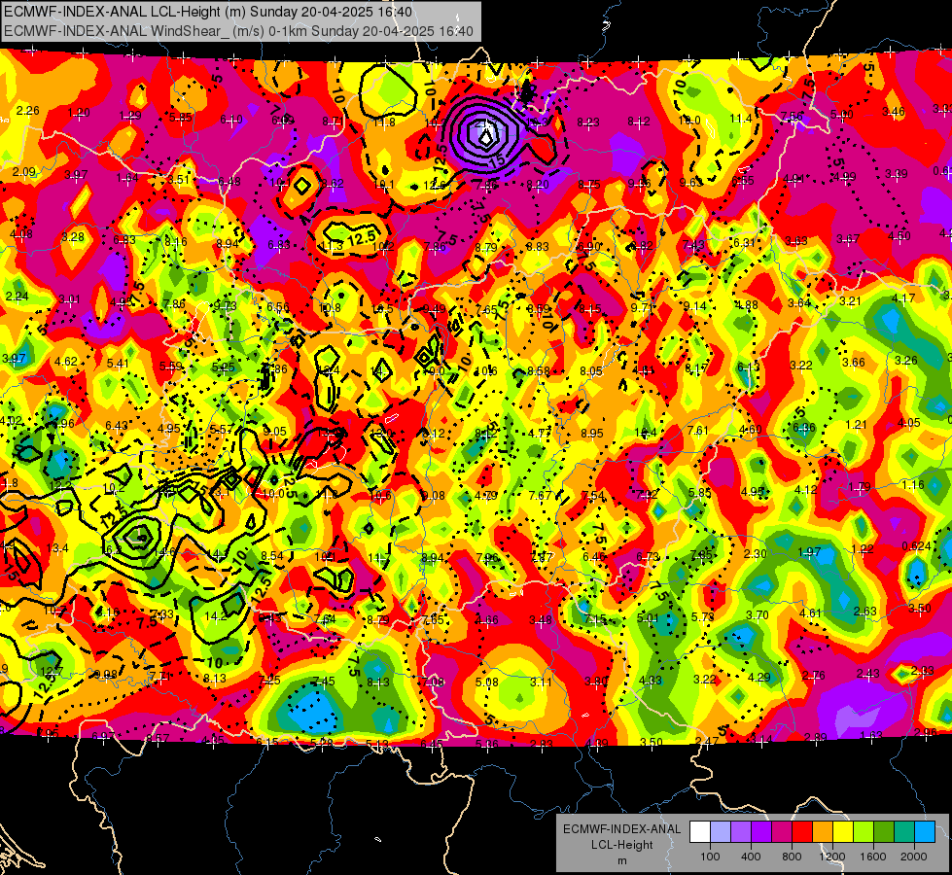Click the grid value 5.01
This screenshot has height=875, width=952.
coord(649,618)
